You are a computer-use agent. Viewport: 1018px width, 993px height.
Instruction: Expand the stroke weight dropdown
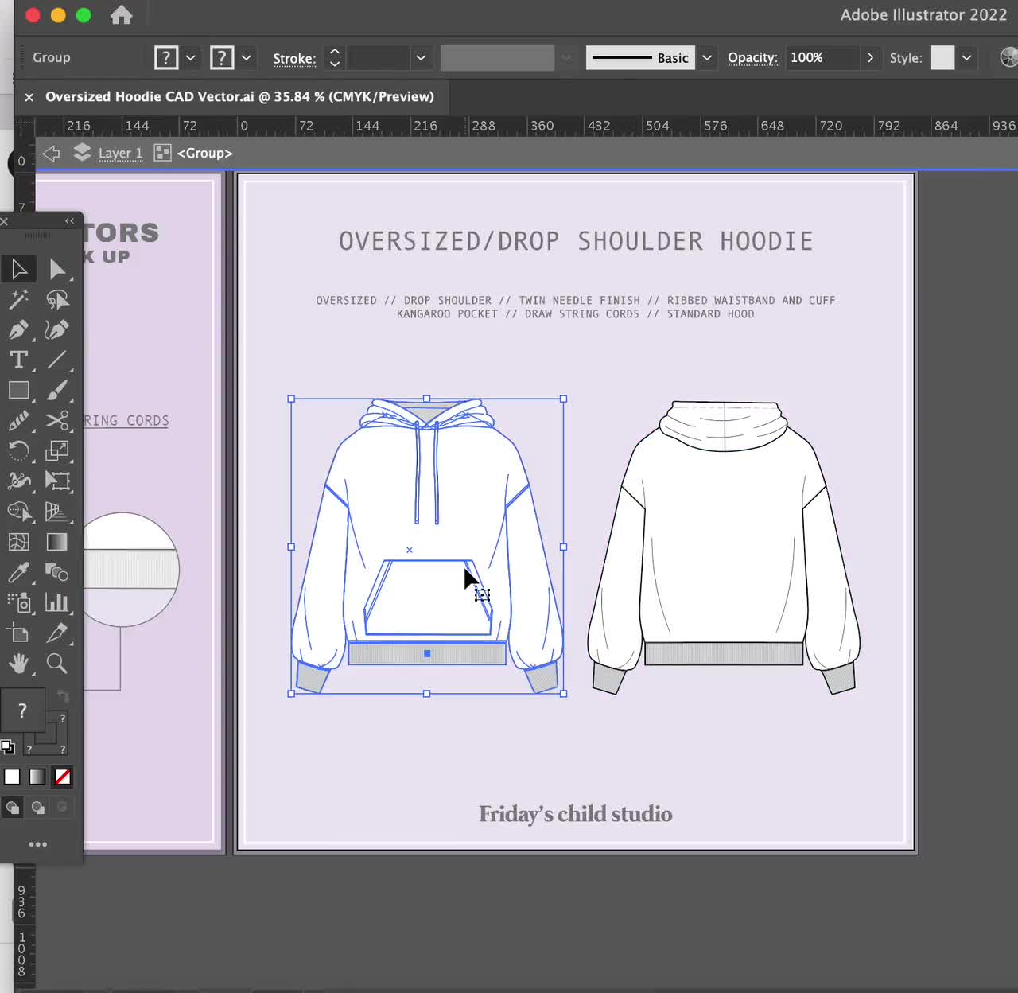pyautogui.click(x=421, y=57)
